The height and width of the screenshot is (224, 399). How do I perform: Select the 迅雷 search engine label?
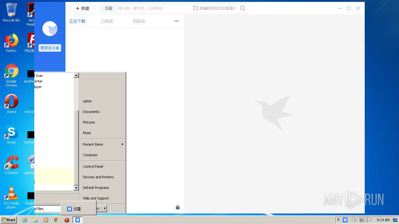(108, 8)
